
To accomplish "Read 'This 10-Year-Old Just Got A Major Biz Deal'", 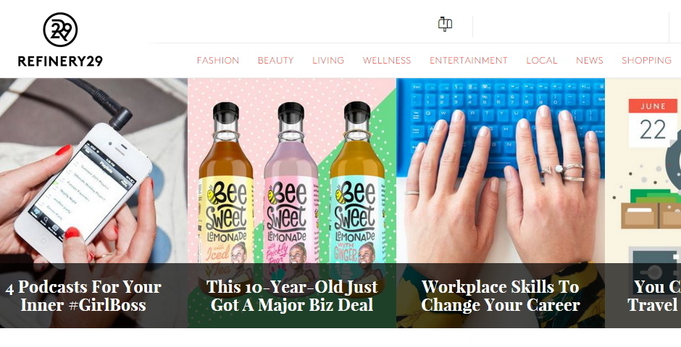I will coord(292,296).
